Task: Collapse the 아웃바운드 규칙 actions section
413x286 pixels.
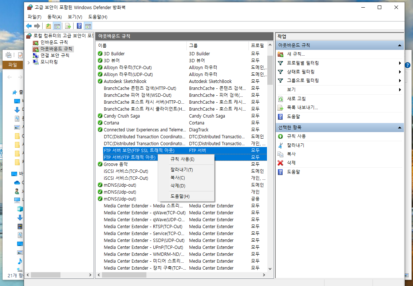Action: 400,45
